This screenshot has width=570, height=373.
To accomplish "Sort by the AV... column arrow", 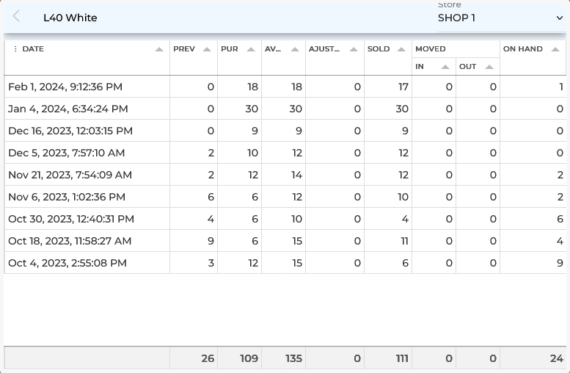I will coord(295,49).
